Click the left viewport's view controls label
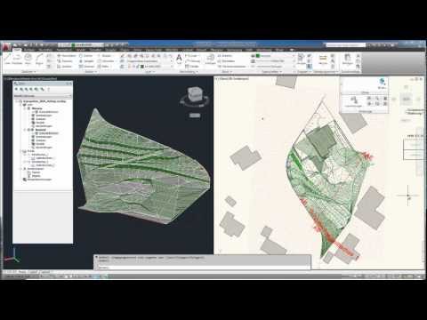The width and height of the screenshot is (427, 320). point(30,79)
